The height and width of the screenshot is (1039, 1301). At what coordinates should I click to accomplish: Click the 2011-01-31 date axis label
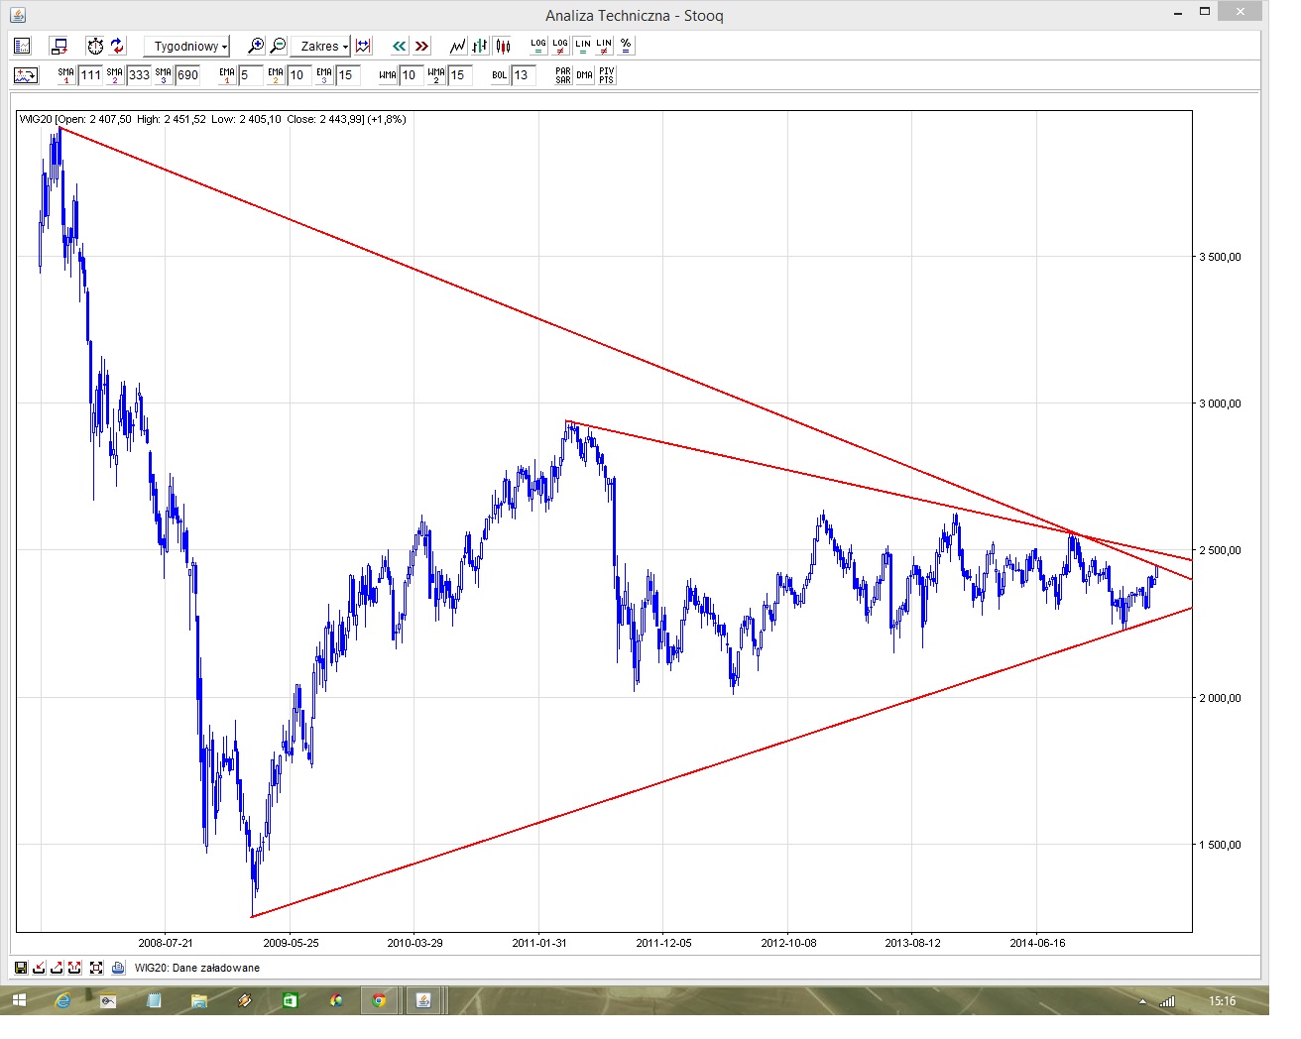click(x=539, y=943)
